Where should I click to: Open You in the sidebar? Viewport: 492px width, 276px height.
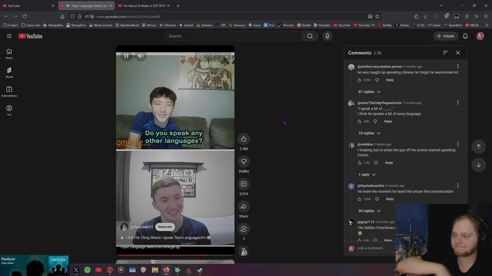click(9, 111)
